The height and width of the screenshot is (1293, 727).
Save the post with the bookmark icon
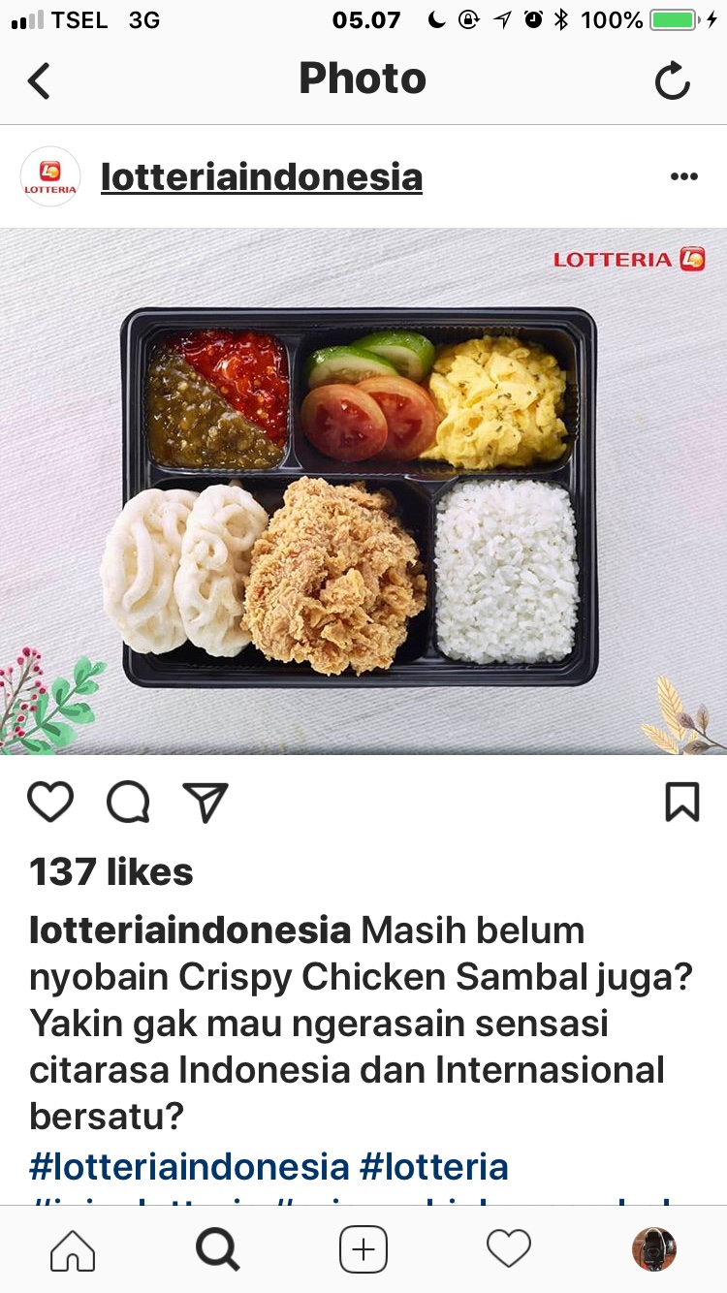pos(682,802)
